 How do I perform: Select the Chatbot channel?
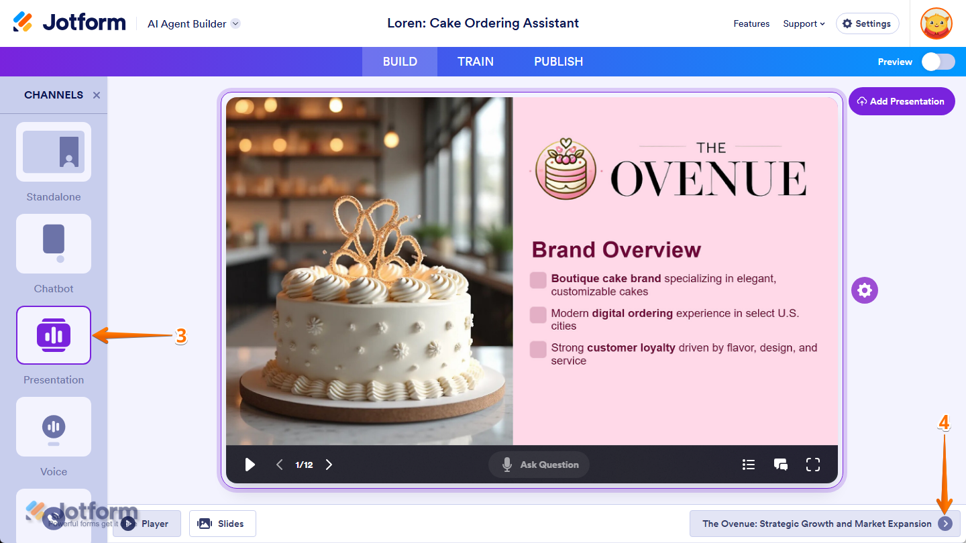pyautogui.click(x=54, y=243)
